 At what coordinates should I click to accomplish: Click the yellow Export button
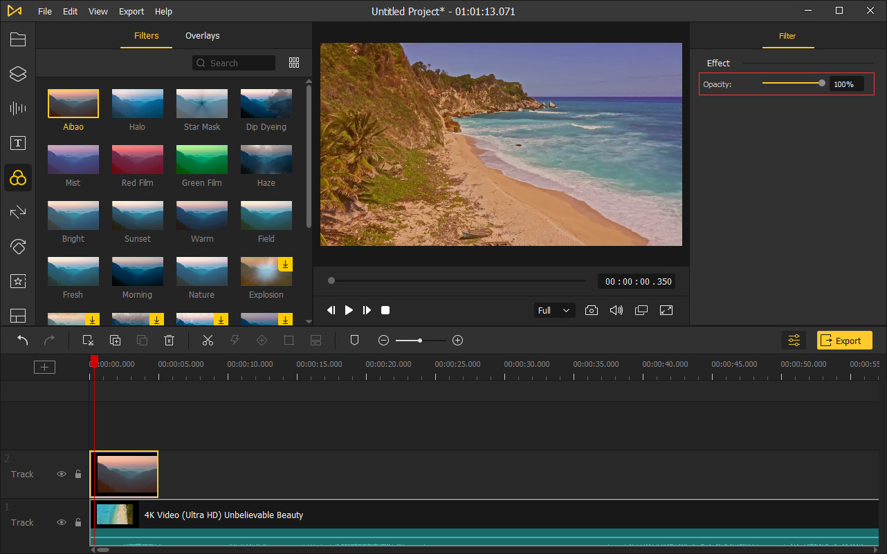tap(844, 340)
